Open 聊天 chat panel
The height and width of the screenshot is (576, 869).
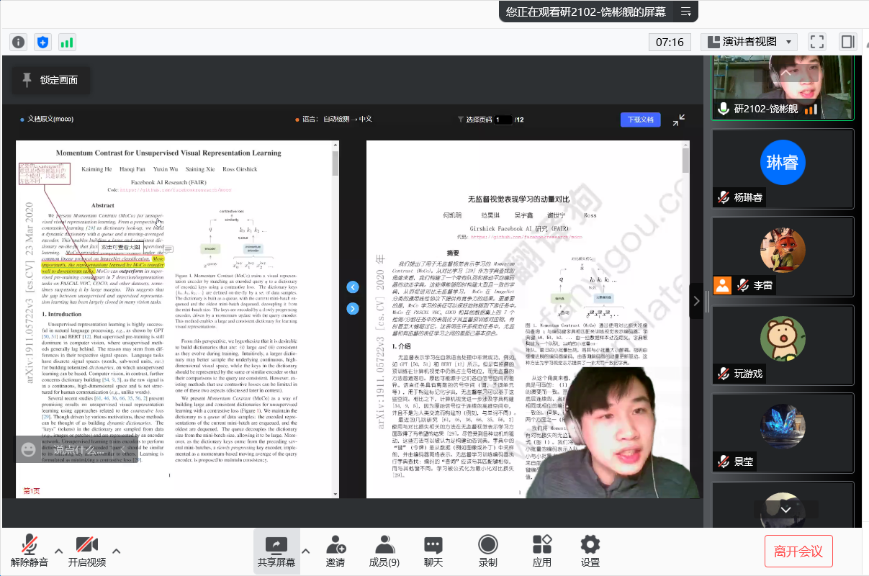click(433, 551)
